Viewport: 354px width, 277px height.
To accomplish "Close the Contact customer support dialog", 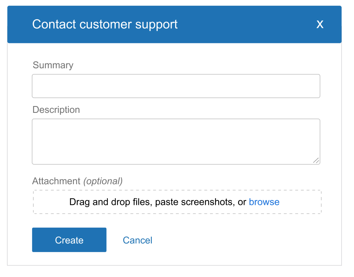I will pyautogui.click(x=320, y=25).
